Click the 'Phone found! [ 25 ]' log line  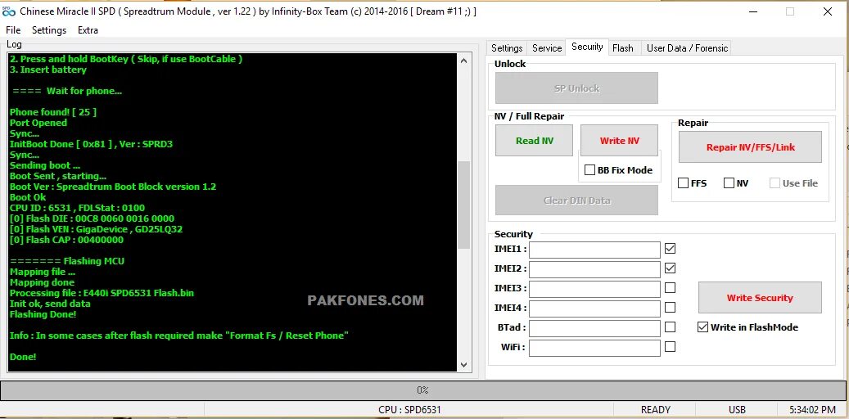tap(53, 112)
